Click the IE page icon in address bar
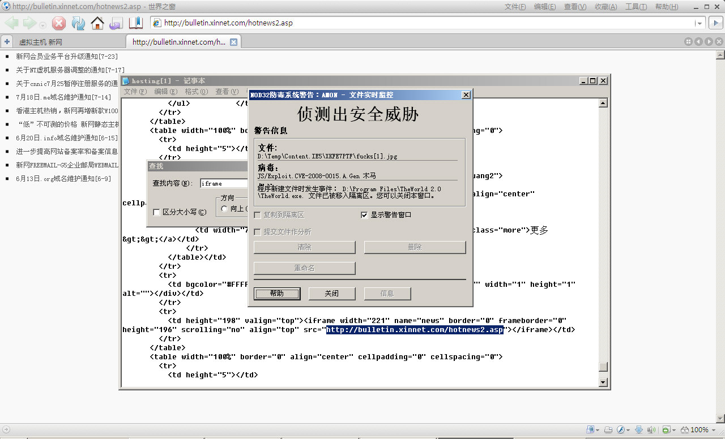The width and height of the screenshot is (725, 439). [157, 23]
